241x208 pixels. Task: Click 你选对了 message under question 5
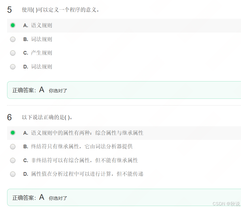click(58, 91)
